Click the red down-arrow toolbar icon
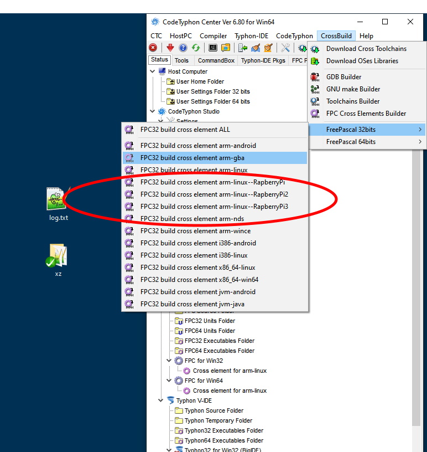Image resolution: width=427 pixels, height=452 pixels. click(170, 48)
